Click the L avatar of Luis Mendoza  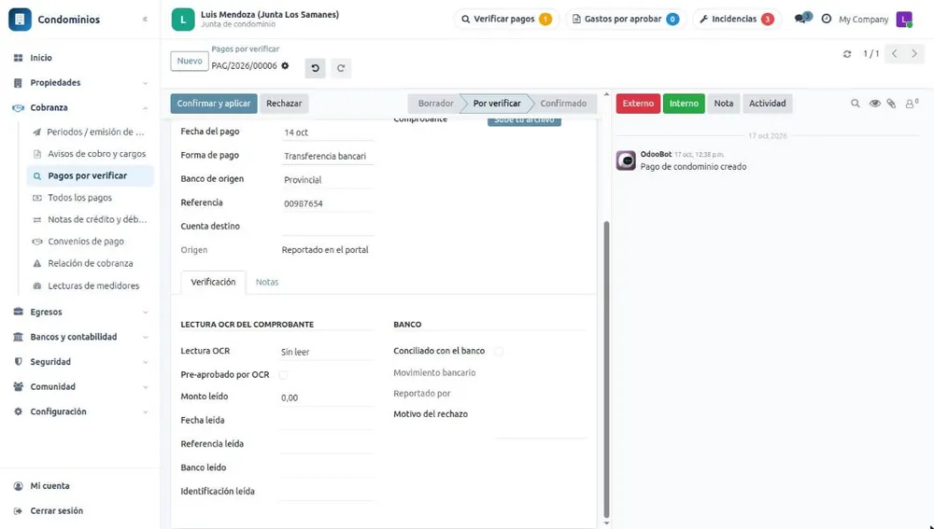click(183, 20)
